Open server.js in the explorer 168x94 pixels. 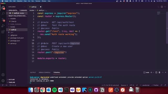pyautogui.click(x=13, y=44)
